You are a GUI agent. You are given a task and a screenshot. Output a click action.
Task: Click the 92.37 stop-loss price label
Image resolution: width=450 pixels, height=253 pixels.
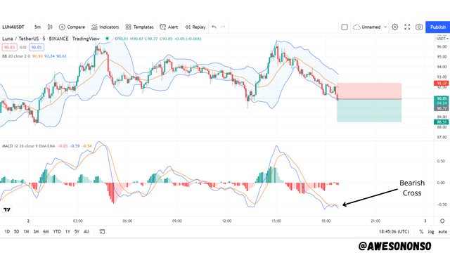(442, 83)
